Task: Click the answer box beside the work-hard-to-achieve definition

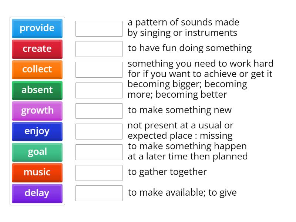Action: 98,69
